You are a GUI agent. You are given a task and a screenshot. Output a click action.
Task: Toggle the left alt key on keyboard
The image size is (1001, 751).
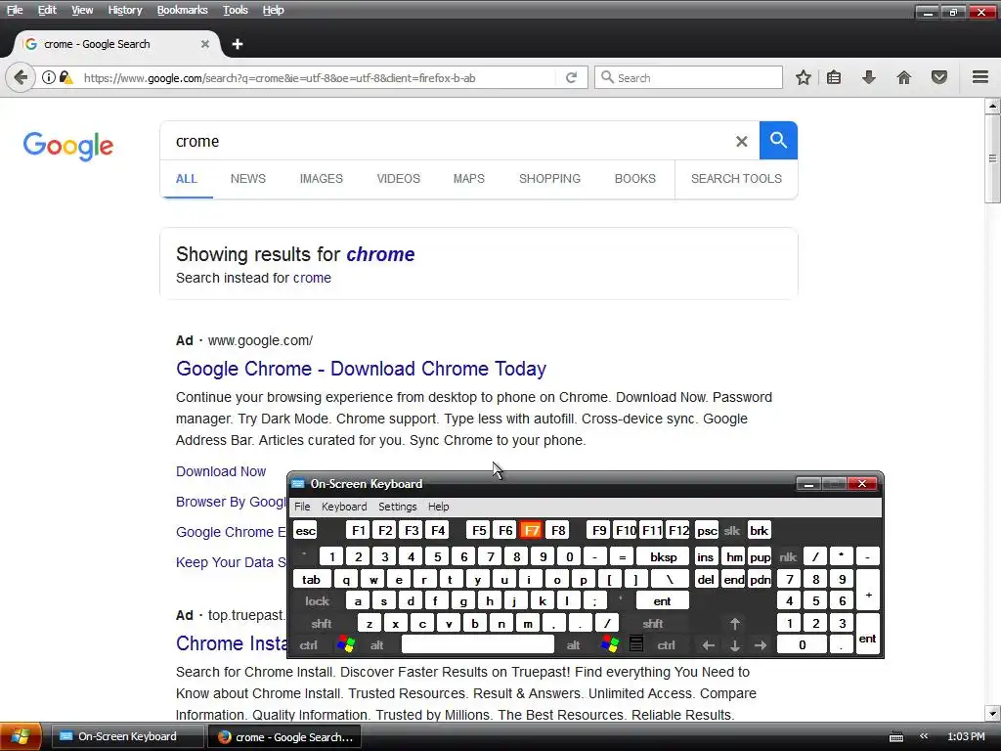(376, 645)
